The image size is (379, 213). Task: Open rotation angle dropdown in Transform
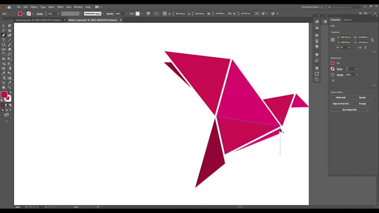click(x=349, y=47)
